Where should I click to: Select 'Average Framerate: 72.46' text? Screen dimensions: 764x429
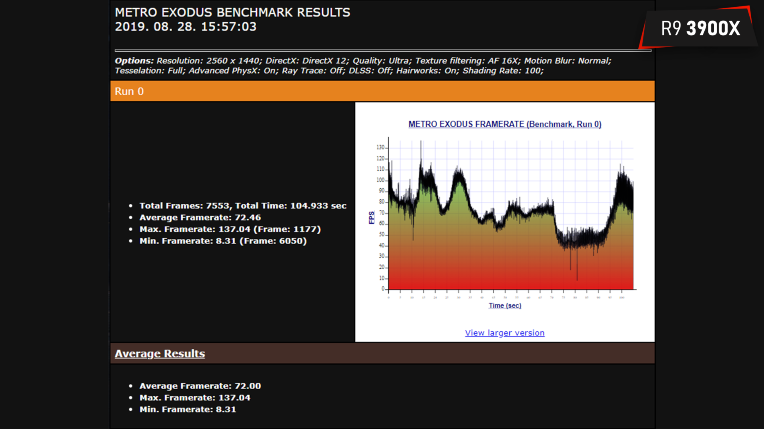click(x=200, y=218)
